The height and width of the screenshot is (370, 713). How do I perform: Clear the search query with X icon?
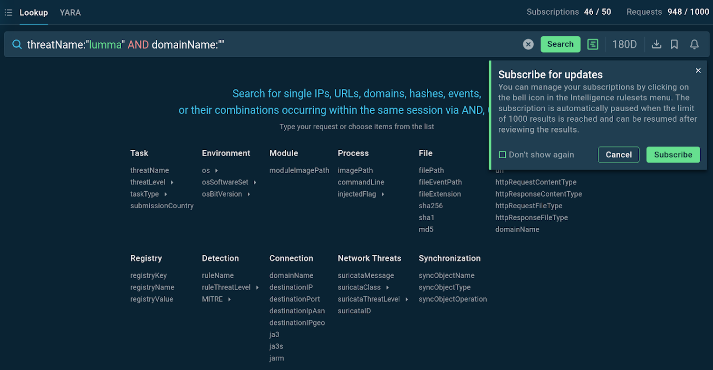(x=528, y=44)
